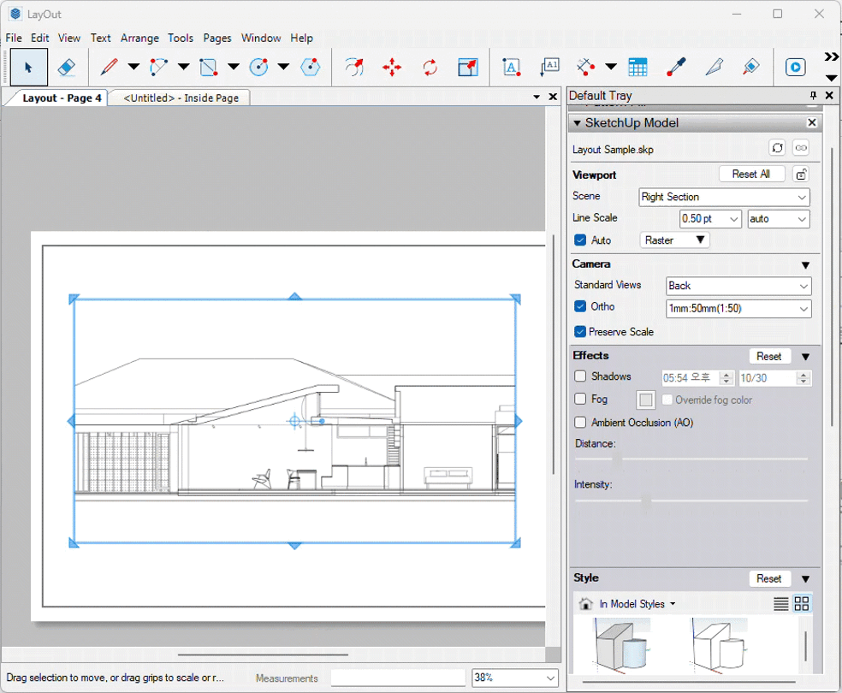
Task: Pick the Dimension tool
Action: [586, 67]
